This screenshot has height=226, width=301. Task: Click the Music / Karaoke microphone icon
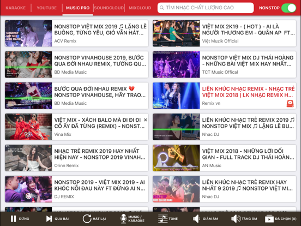click(x=123, y=219)
